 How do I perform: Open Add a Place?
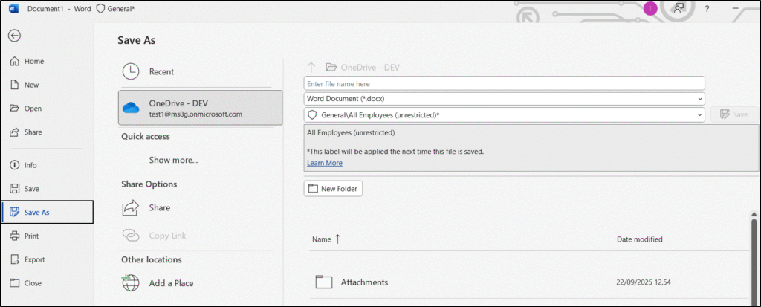(x=172, y=283)
